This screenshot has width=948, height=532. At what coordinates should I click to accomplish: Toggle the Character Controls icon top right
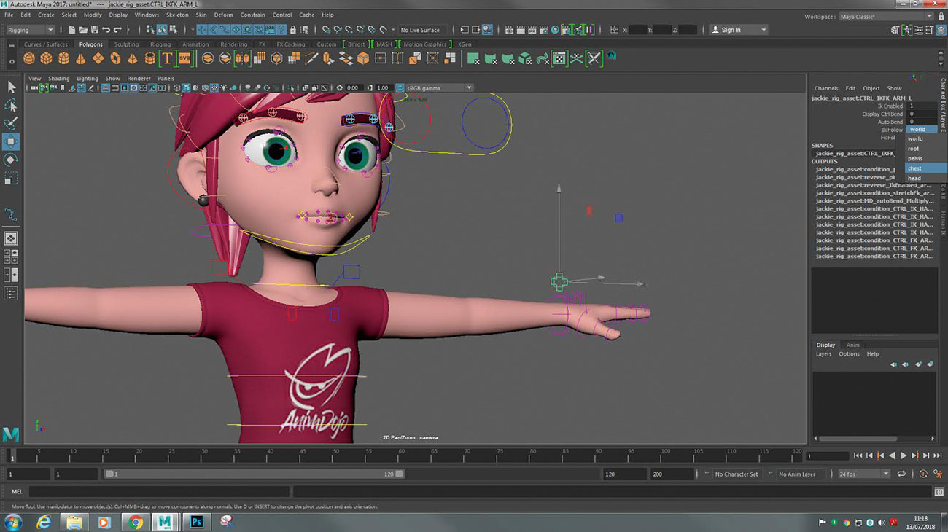(906, 30)
